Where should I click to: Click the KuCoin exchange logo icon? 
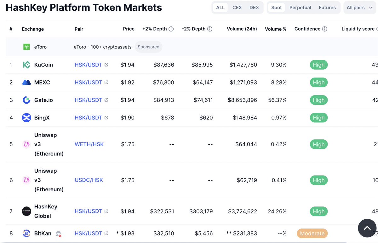click(x=26, y=65)
